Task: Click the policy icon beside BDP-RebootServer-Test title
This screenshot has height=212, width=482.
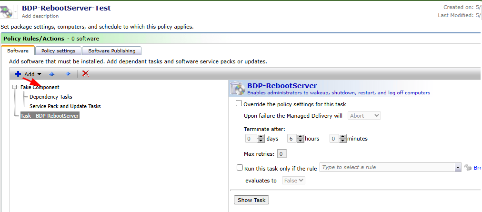Action: (x=7, y=12)
